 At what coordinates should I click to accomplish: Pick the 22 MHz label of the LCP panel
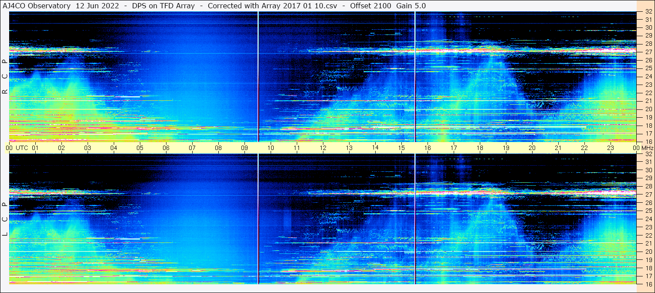[x=648, y=235]
